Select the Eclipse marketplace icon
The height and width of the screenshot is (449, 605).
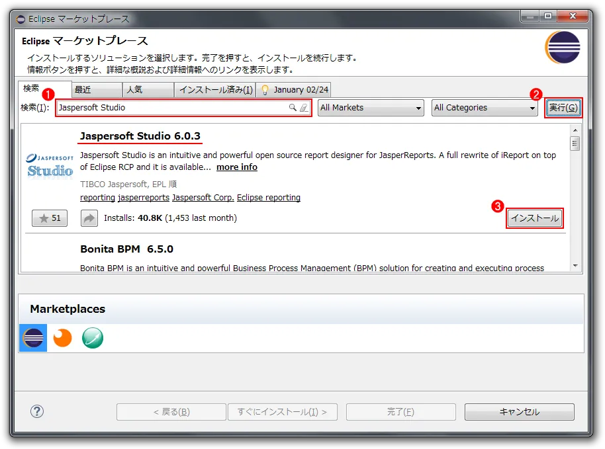click(33, 338)
